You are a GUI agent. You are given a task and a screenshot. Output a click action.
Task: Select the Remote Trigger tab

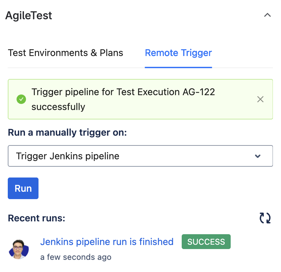pyautogui.click(x=178, y=53)
